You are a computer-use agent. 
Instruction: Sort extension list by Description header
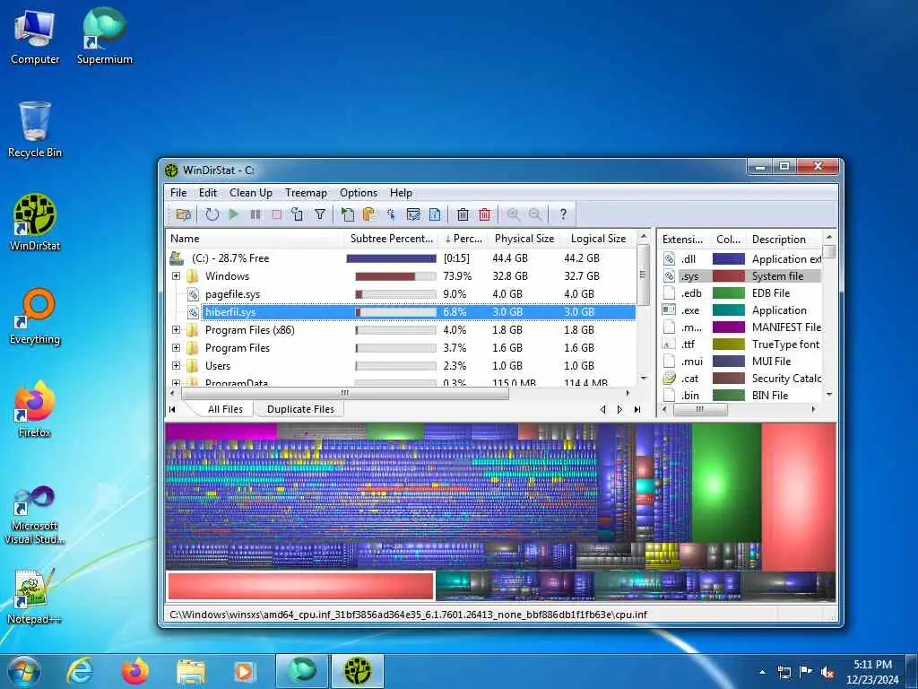(x=784, y=239)
